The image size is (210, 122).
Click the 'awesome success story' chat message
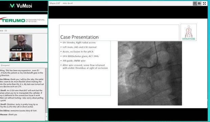[19, 110]
